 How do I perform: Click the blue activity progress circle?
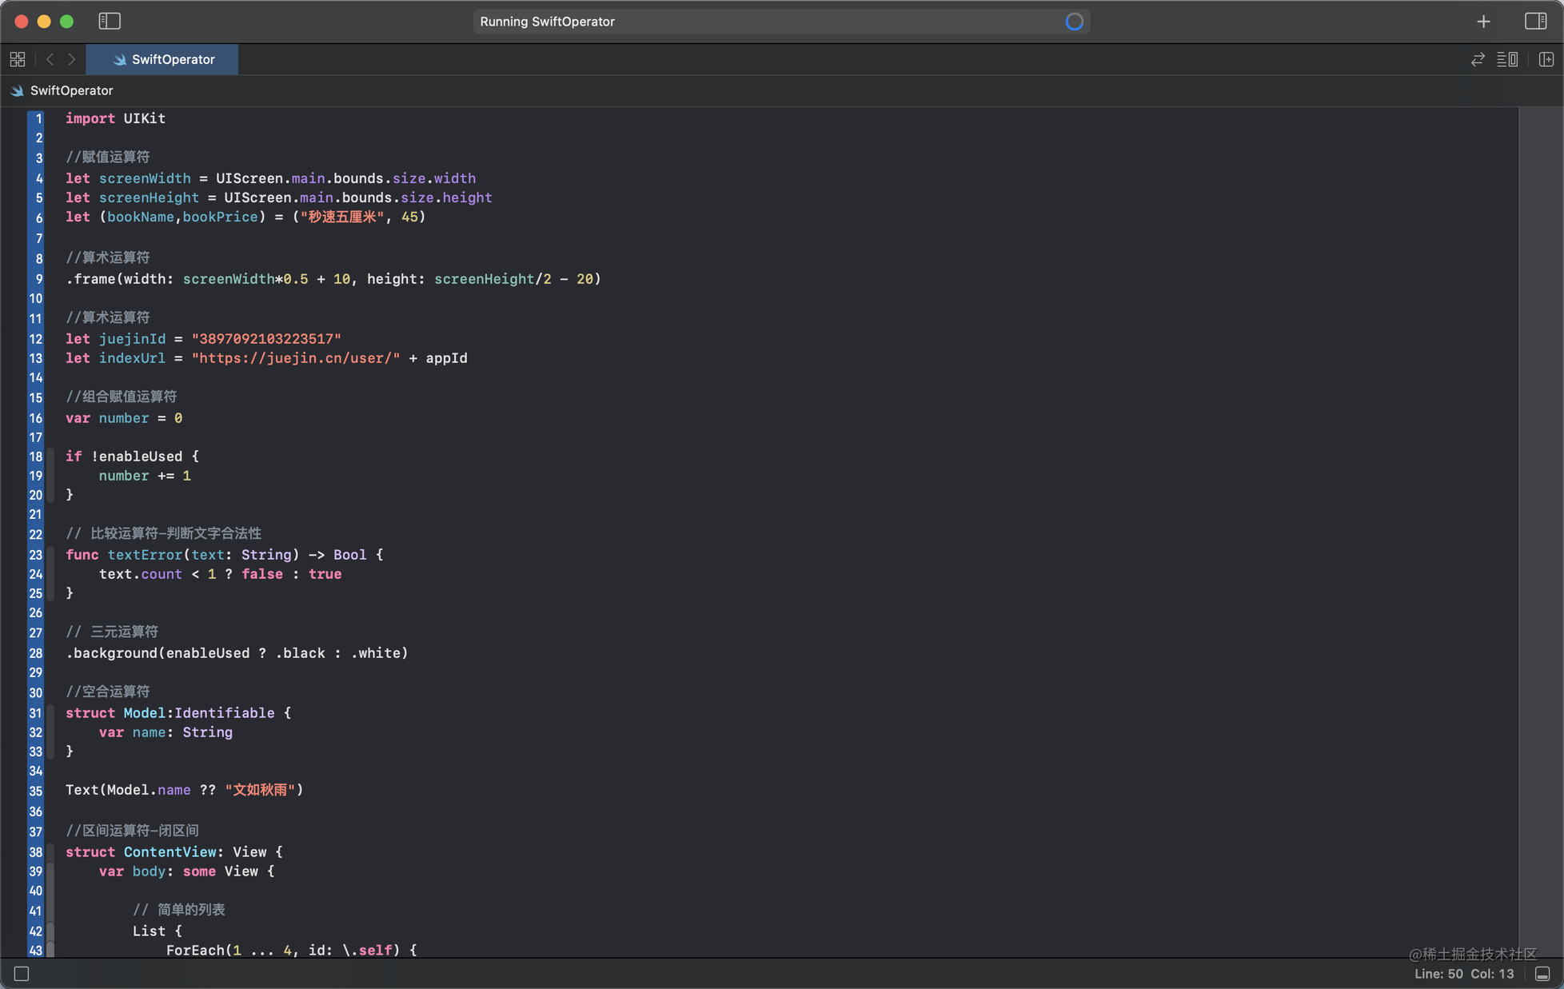coord(1074,22)
